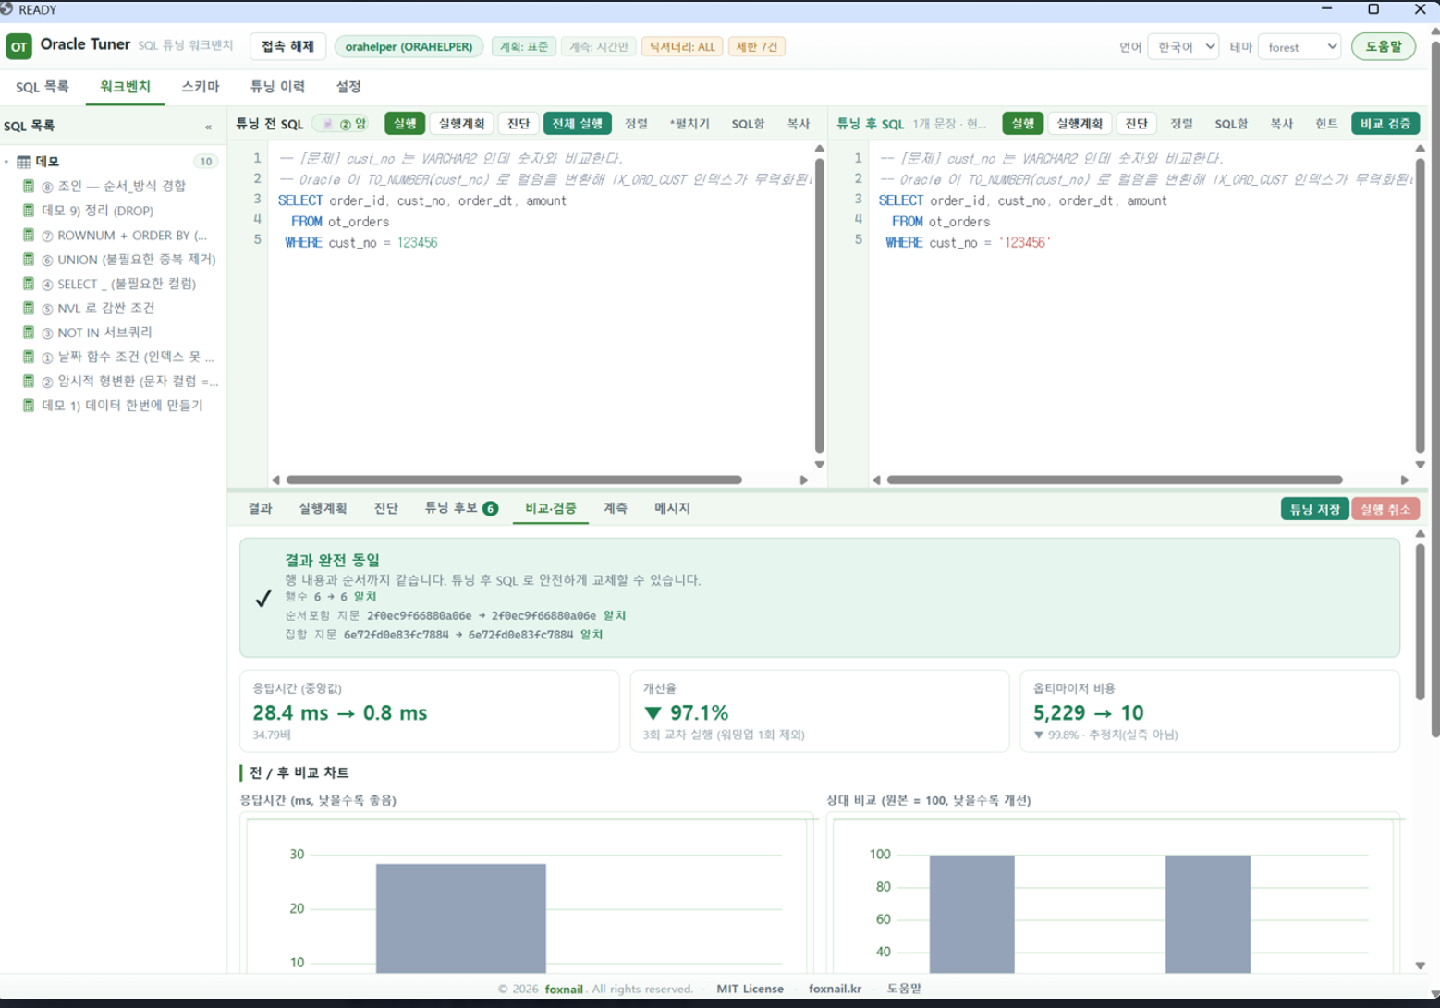The image size is (1440, 1008).
Task: Toggle *펼치기 in the 튜닝 전 SQL toolbar
Action: 689,124
